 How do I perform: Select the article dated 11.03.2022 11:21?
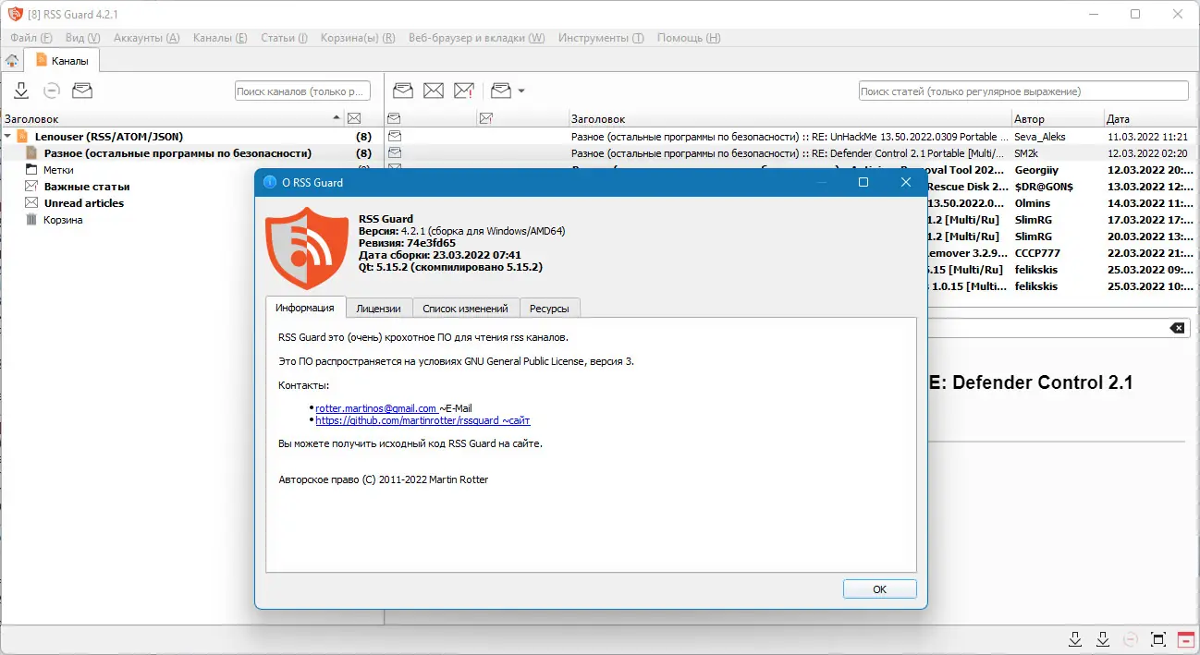pyautogui.click(x=1147, y=137)
